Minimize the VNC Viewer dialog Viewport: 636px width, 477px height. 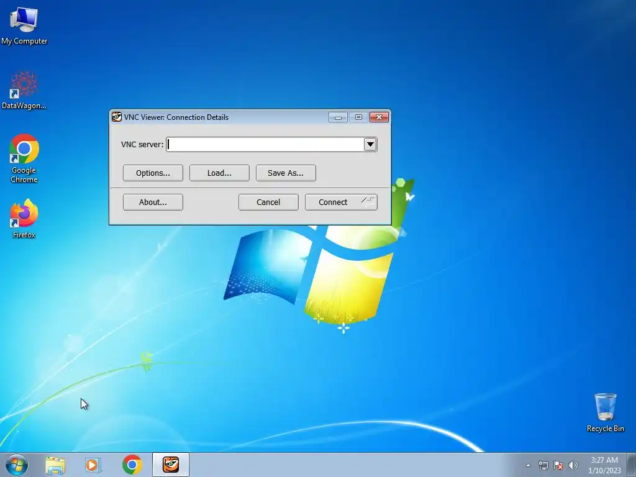click(338, 117)
